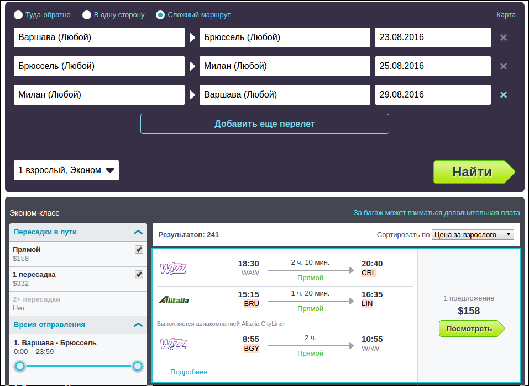
Task: Grab the left departure time slider handle
Action: coord(20,366)
